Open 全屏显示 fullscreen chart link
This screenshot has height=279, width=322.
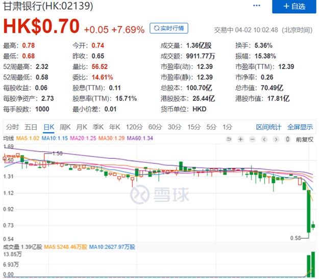pyautogui.click(x=300, y=127)
